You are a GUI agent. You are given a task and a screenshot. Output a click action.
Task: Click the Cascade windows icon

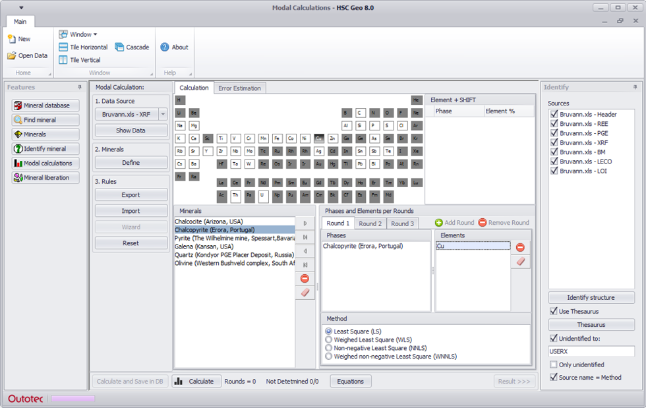click(119, 47)
